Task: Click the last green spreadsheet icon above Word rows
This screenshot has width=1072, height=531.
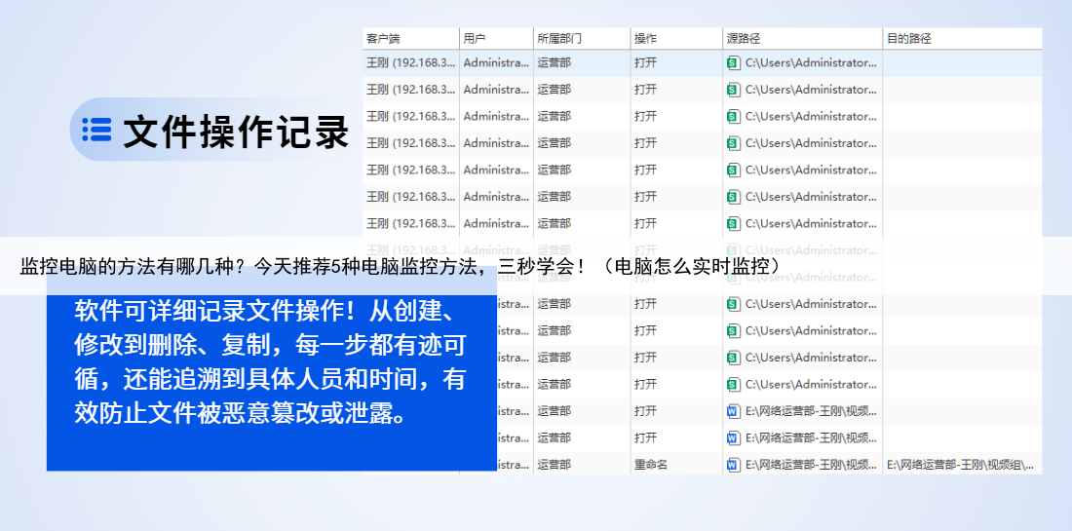Action: tap(733, 384)
